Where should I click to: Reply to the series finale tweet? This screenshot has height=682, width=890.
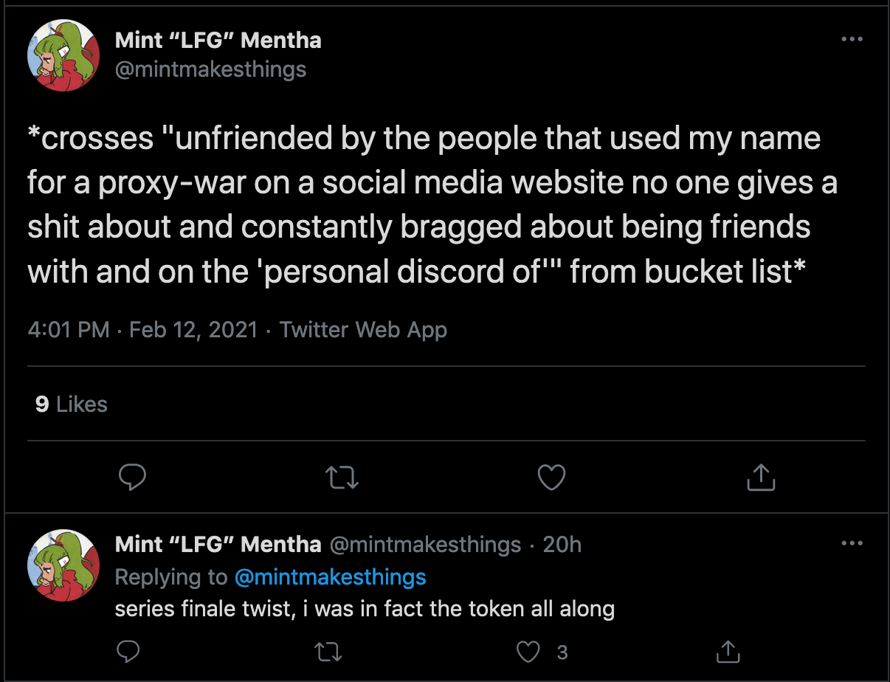(x=129, y=651)
